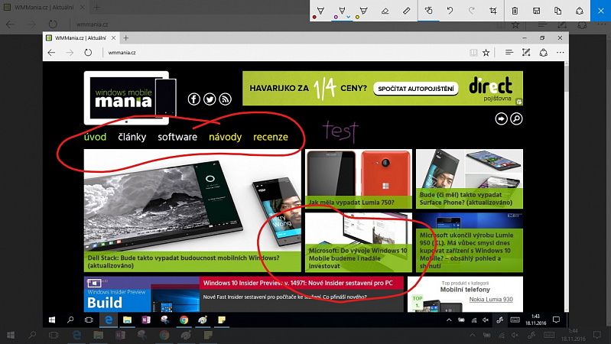Screen dimensions: 611x344
Task: Show hidden tray icons on inner taskbar
Action: point(449,320)
